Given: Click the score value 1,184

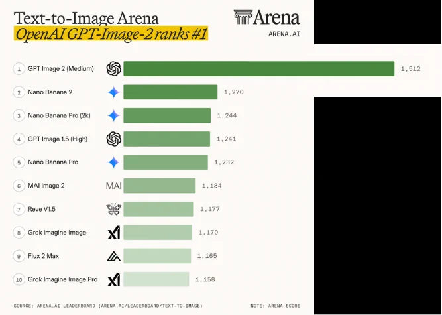Looking at the screenshot, I should coord(211,186).
